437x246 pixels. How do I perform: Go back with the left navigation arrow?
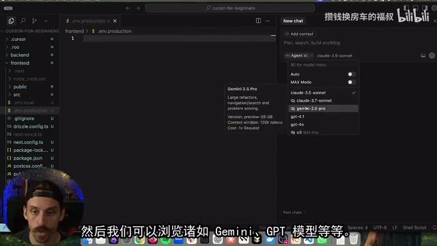(x=128, y=8)
